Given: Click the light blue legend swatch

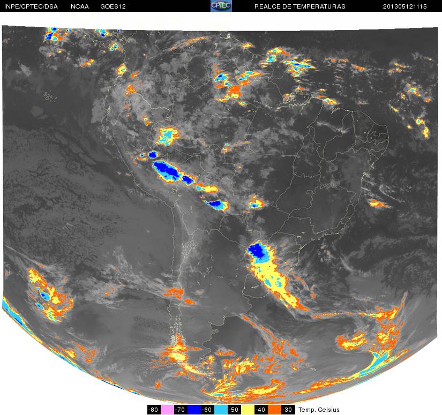Looking at the screenshot, I should click(x=221, y=410).
